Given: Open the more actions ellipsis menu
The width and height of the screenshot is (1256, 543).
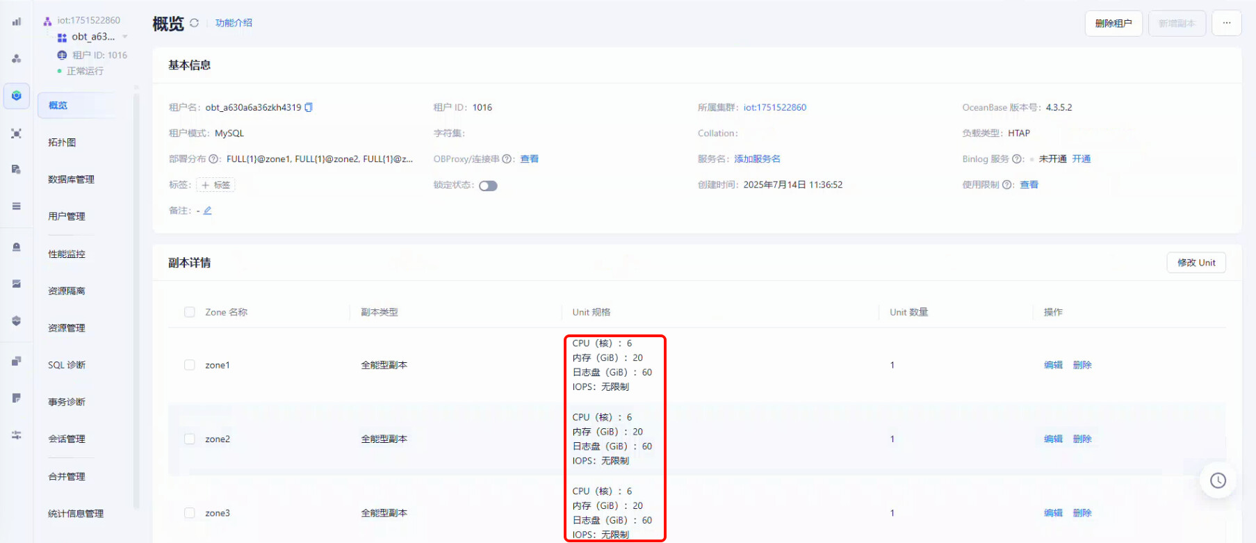Looking at the screenshot, I should 1226,23.
